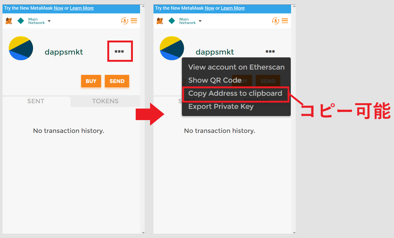Open the Now link in right panel banner
The height and width of the screenshot is (238, 394).
pyautogui.click(x=210, y=8)
